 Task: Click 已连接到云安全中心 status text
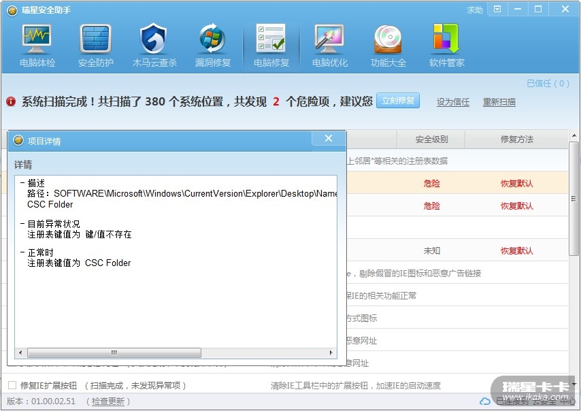535,401
